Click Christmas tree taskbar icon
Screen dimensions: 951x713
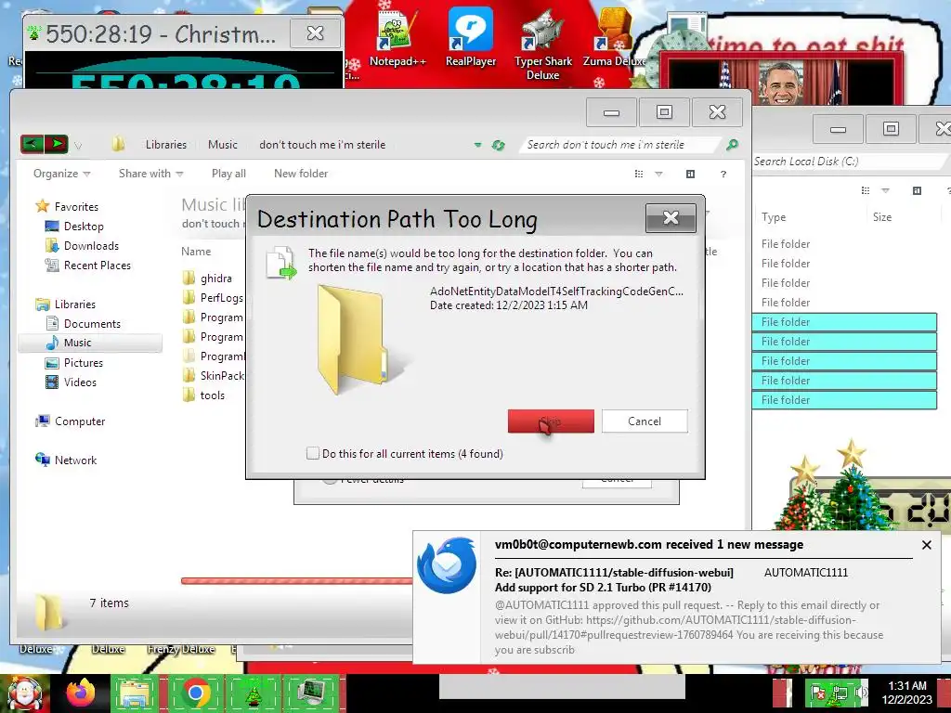pyautogui.click(x=253, y=694)
